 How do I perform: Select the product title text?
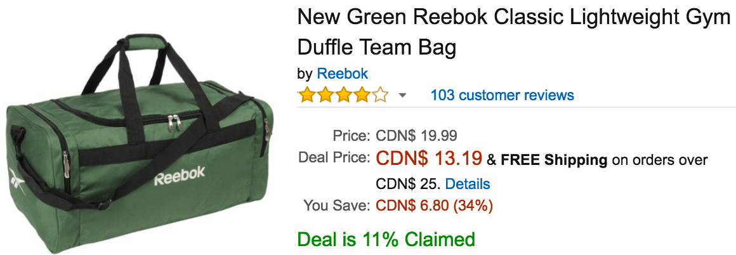tap(514, 32)
